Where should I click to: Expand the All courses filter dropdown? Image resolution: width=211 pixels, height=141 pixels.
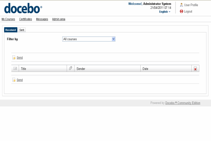point(114,39)
